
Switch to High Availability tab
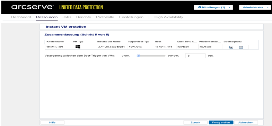click(169, 17)
